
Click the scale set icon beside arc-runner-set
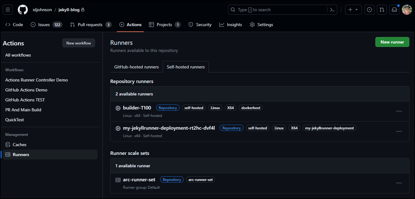[x=118, y=180]
